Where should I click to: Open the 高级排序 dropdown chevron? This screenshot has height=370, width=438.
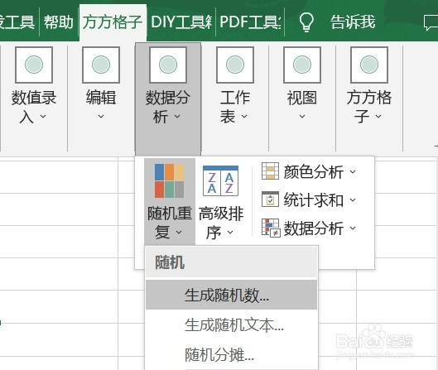point(230,232)
